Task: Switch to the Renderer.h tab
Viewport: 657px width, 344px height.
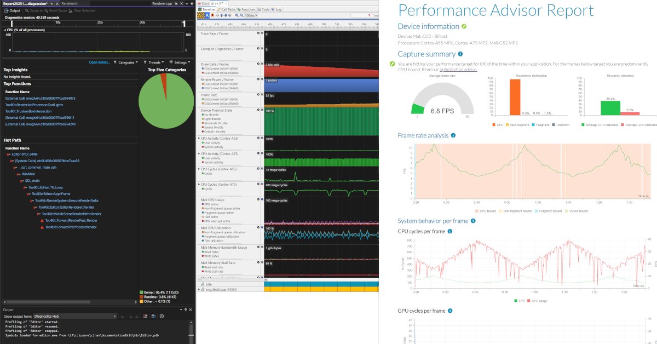Action: (x=70, y=3)
